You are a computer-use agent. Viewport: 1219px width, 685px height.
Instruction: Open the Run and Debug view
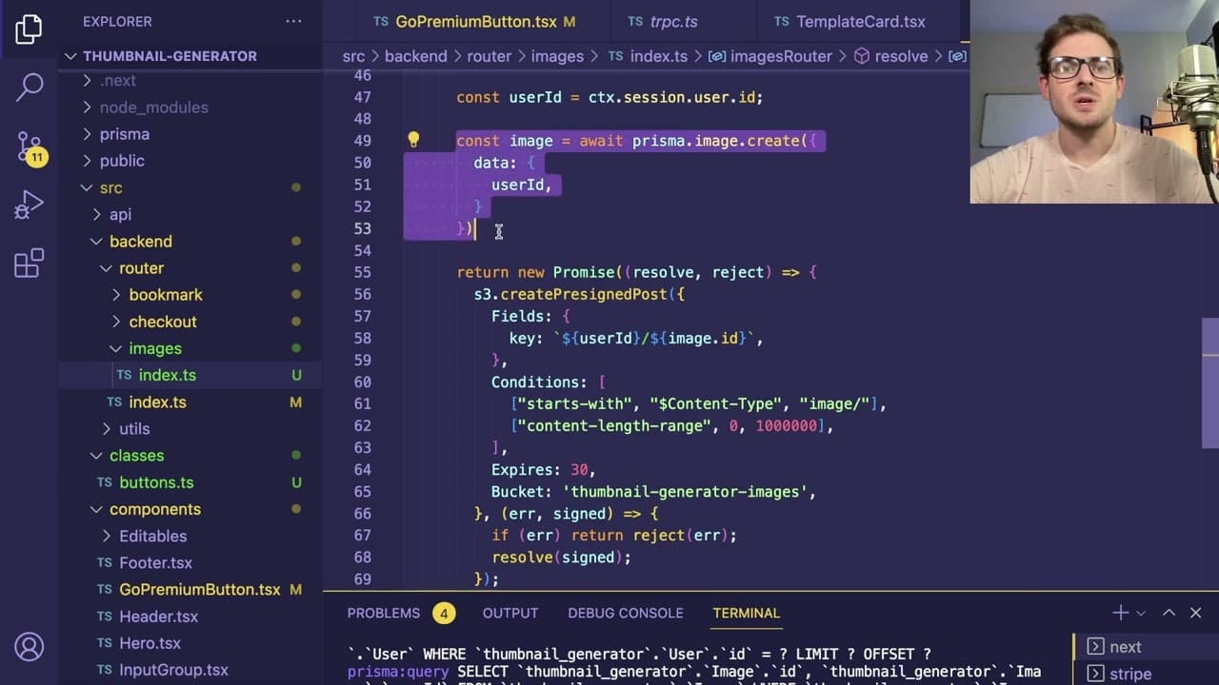click(29, 204)
